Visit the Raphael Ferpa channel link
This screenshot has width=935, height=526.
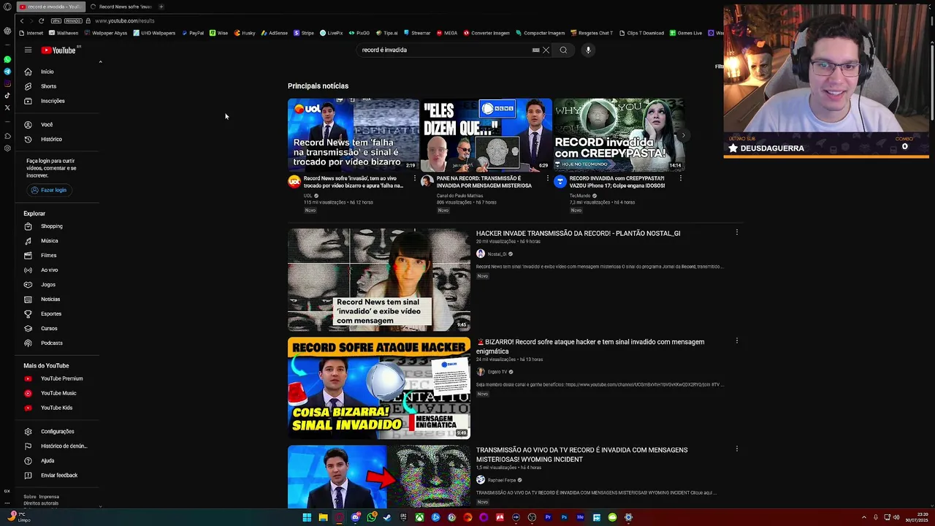pyautogui.click(x=501, y=480)
